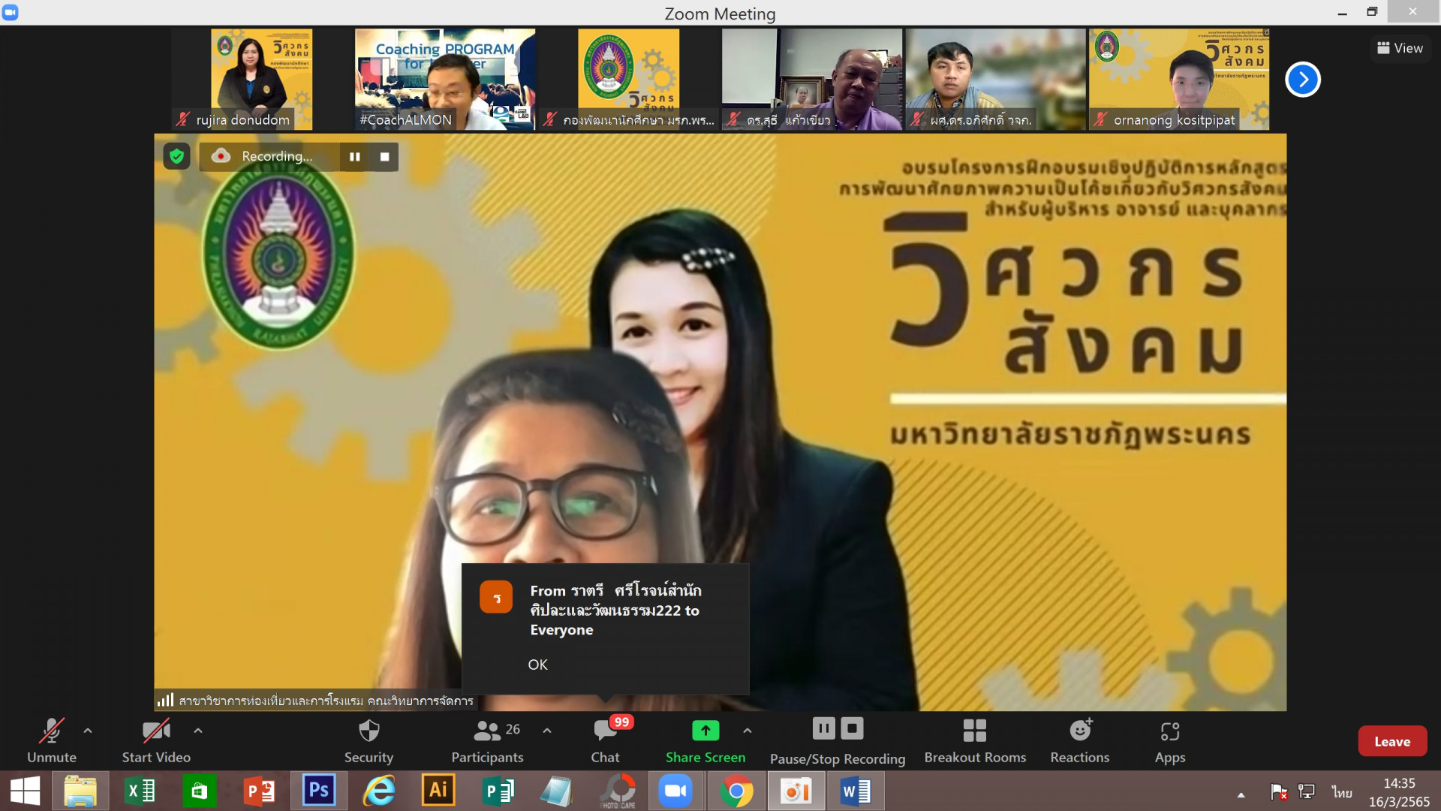Click the red Leave button
Screen dimensions: 1441x811
(1391, 741)
